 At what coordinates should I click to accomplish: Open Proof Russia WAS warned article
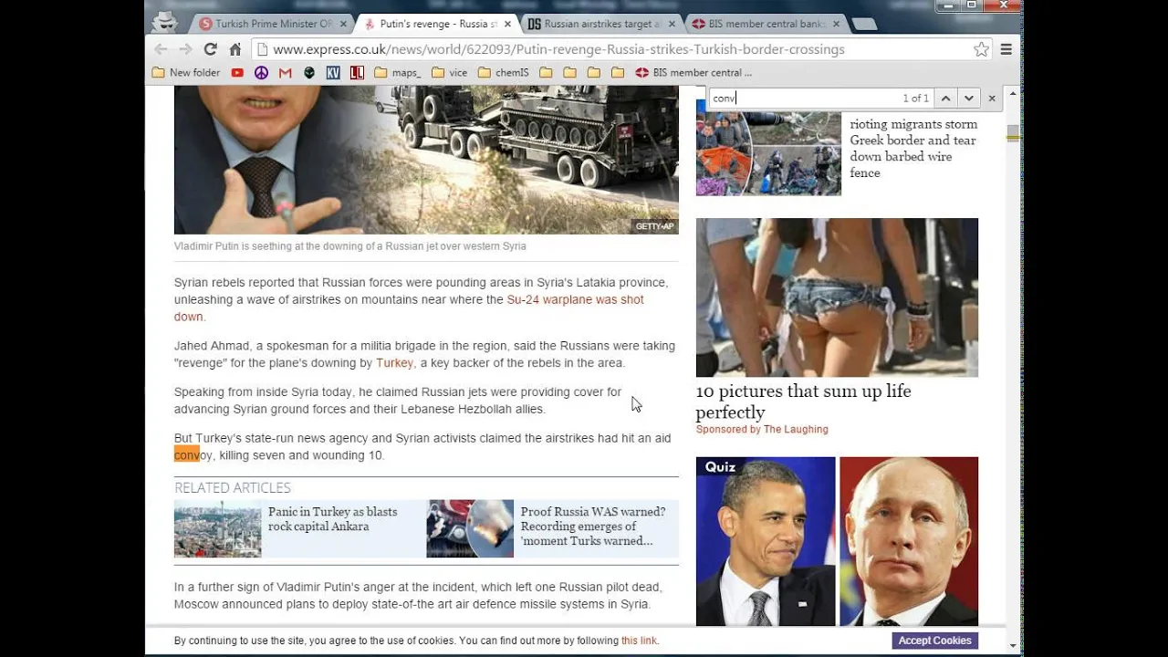[592, 527]
